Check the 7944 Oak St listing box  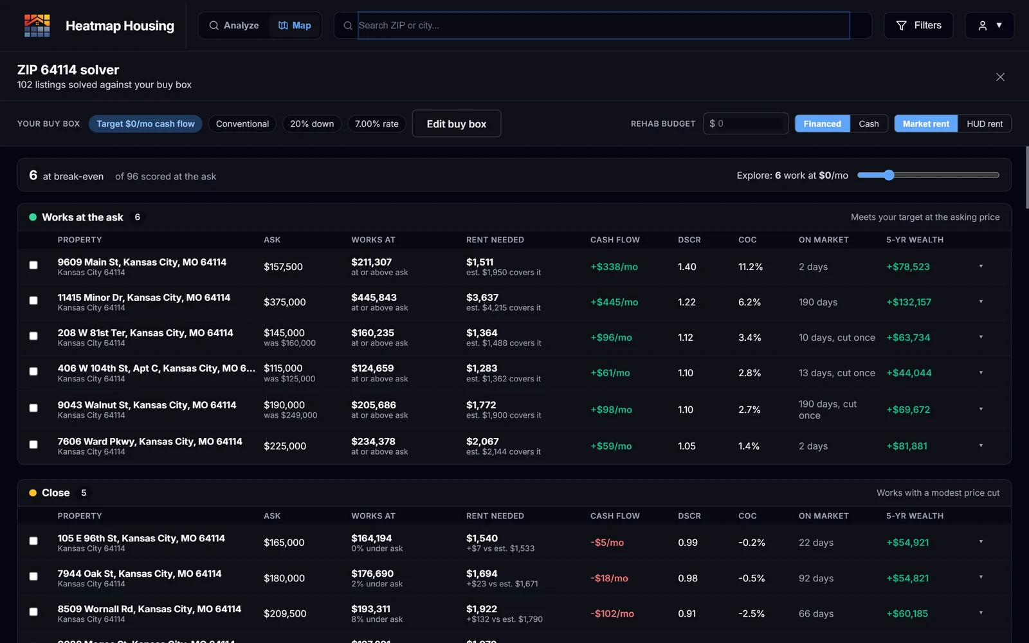click(x=33, y=576)
